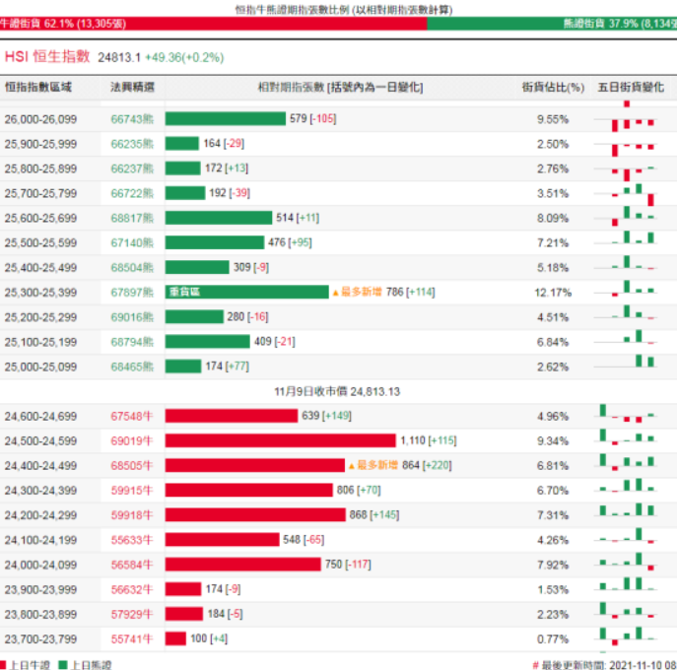Click the percentage 9.55%

(553, 119)
